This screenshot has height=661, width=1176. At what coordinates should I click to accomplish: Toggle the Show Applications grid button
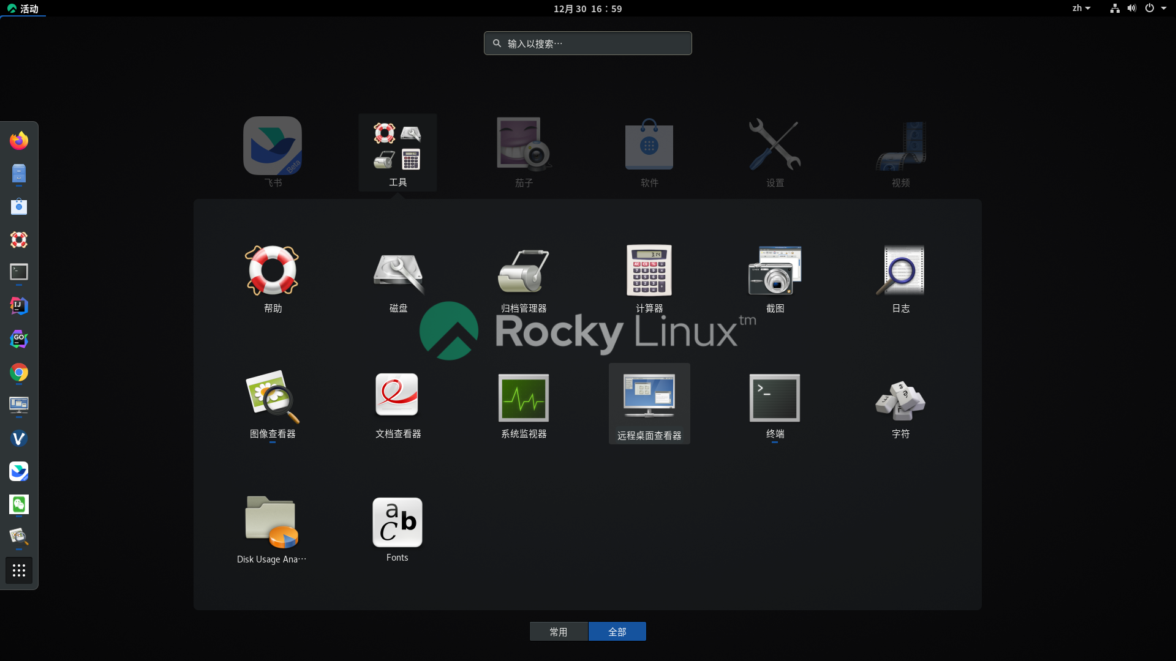pos(19,570)
